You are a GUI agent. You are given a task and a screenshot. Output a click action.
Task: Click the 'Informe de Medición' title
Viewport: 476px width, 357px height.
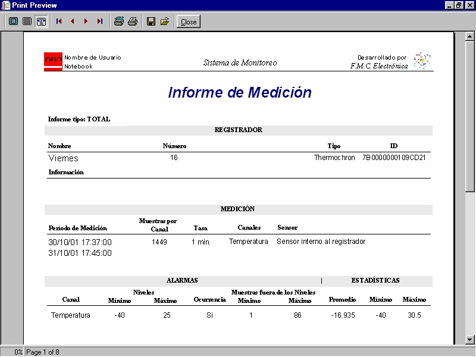point(240,92)
